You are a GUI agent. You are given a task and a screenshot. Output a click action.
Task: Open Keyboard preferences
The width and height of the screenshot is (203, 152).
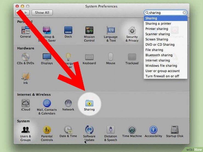pos(89,57)
